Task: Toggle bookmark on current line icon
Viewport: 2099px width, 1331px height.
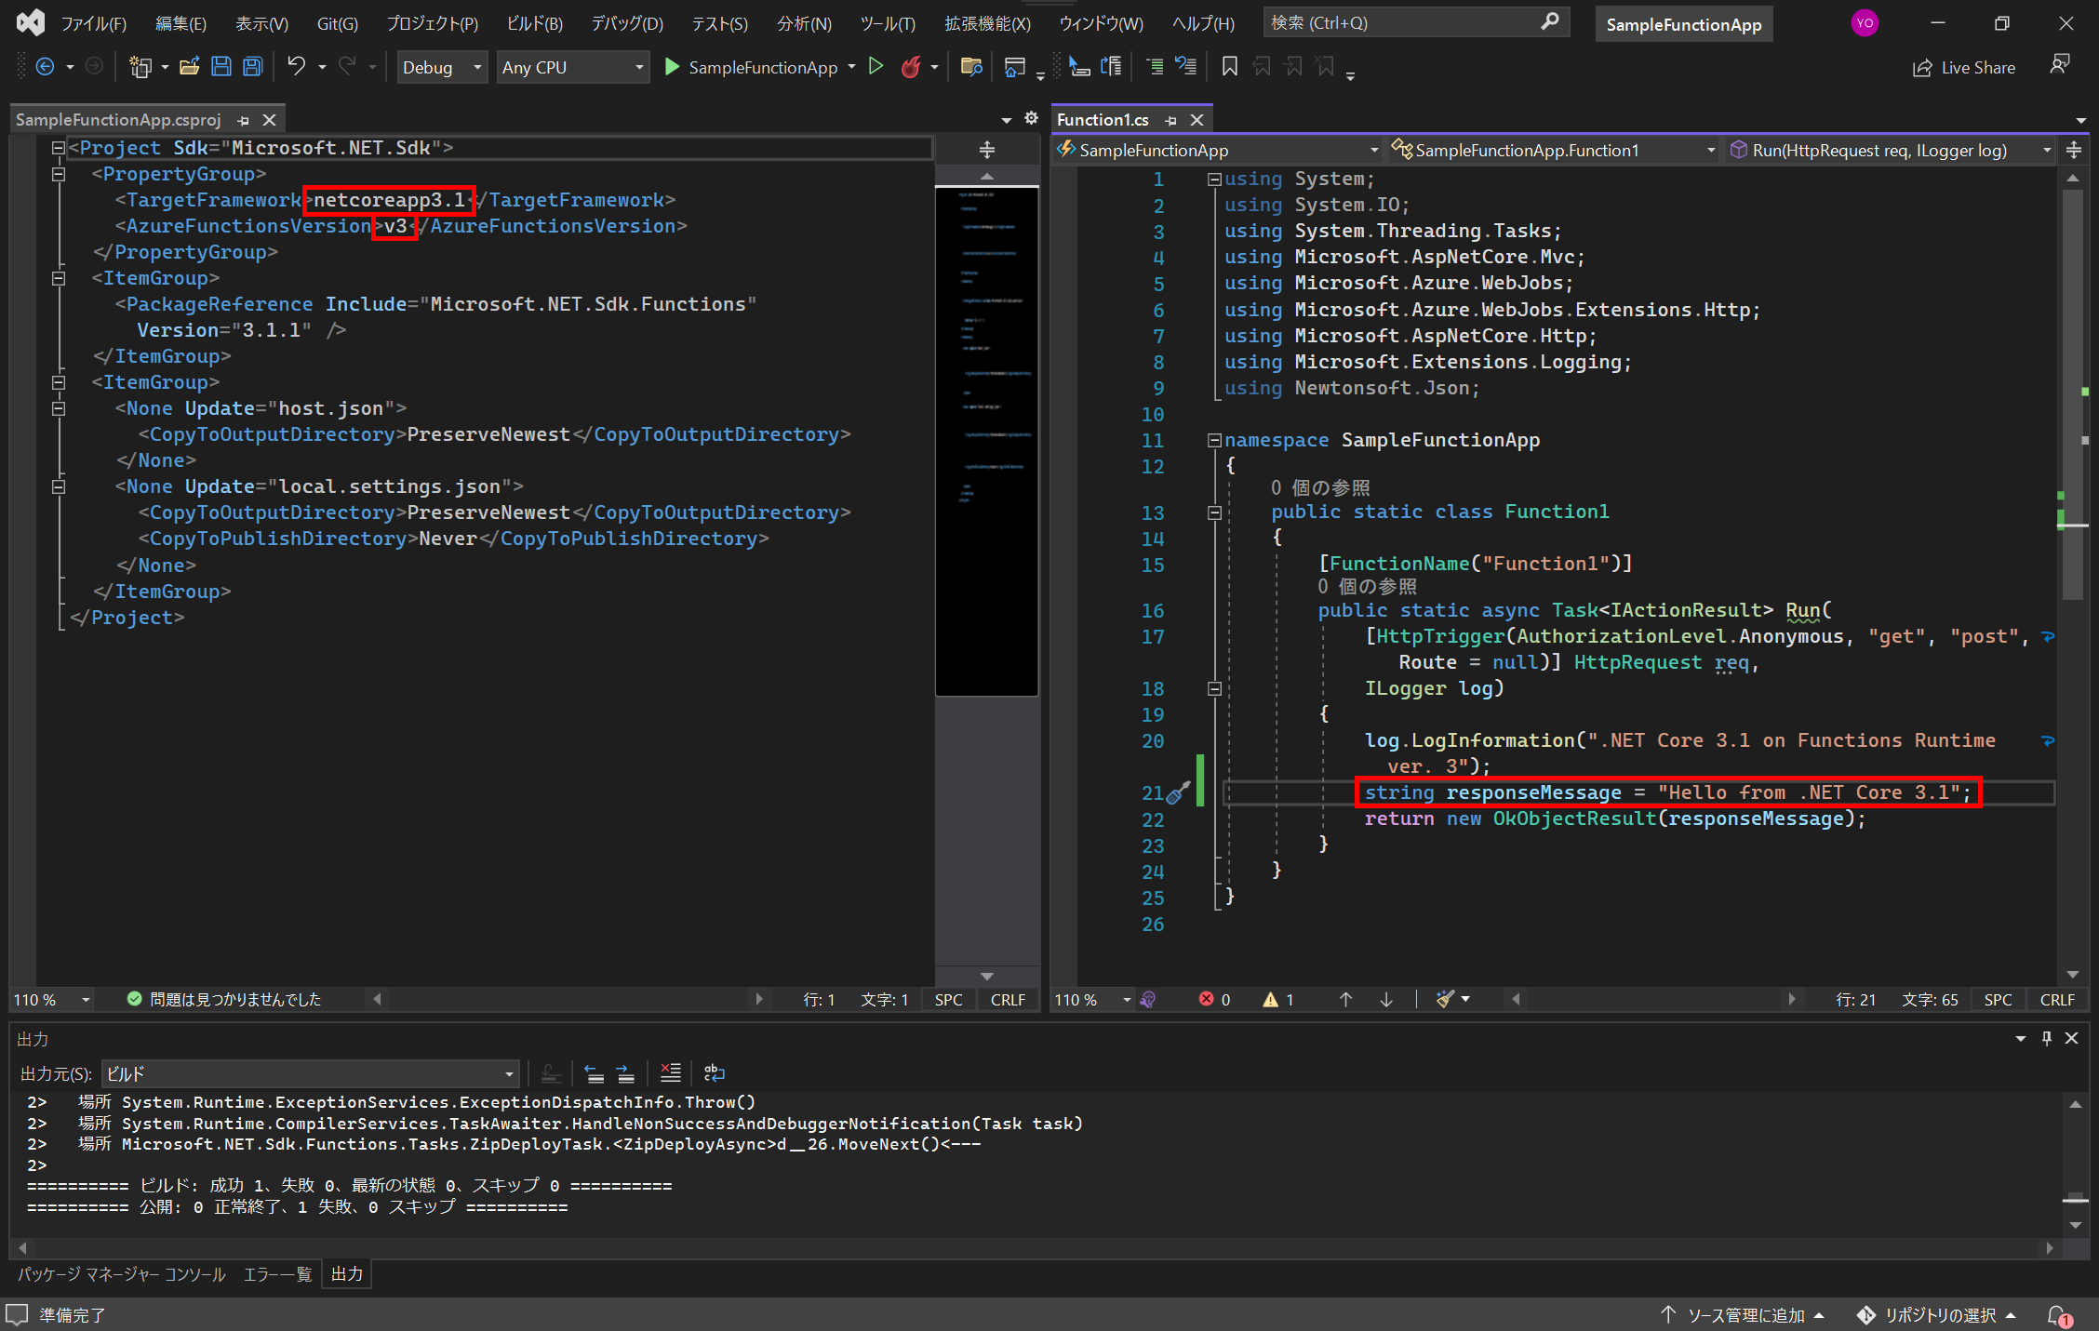Action: [1229, 67]
